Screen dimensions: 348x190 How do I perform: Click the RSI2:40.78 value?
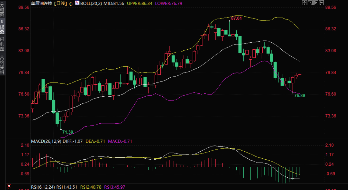(x=91, y=187)
